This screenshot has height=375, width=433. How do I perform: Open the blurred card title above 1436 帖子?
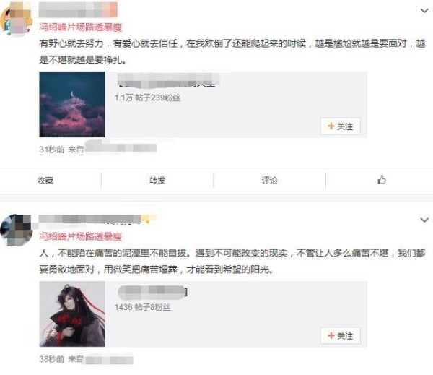click(x=153, y=293)
